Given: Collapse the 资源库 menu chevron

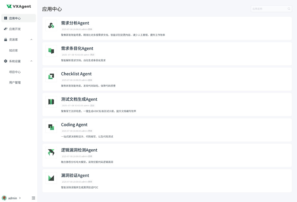Looking at the screenshot, I should [x=31, y=40].
